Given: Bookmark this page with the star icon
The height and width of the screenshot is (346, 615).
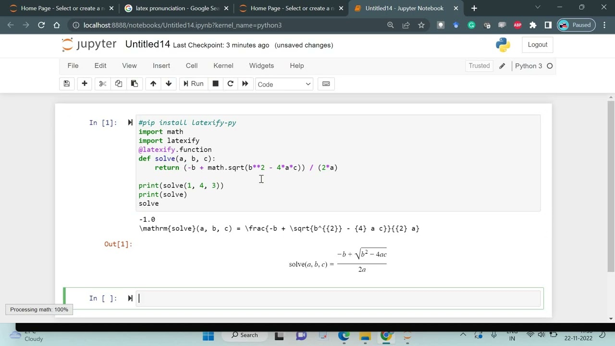Looking at the screenshot, I should coord(421,25).
